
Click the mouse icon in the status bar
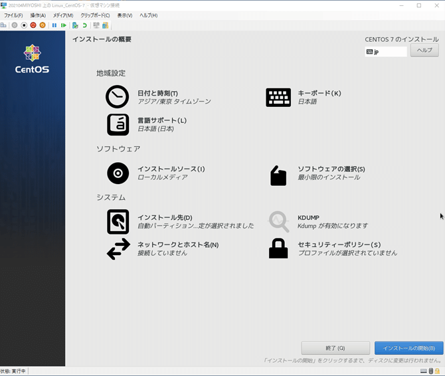(431, 371)
